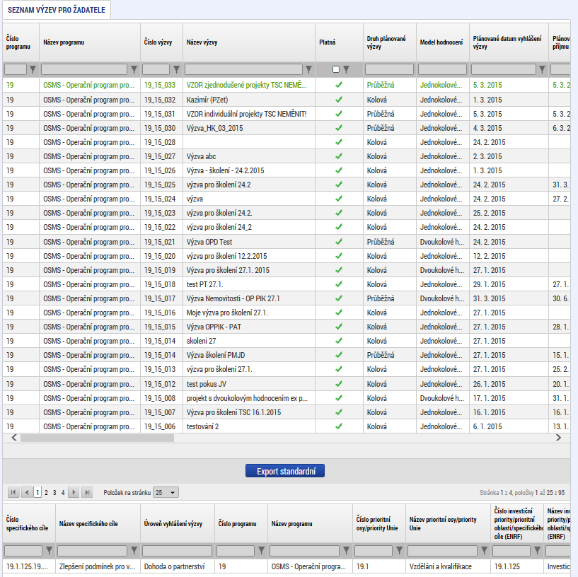The height and width of the screenshot is (577, 578).
Task: Open filter icon for Název prioritní osy column
Action: pos(485,550)
